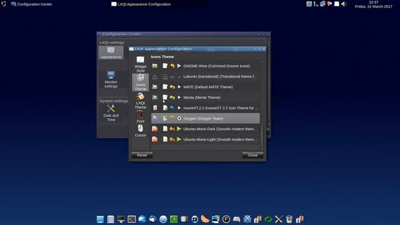This screenshot has width=400, height=225.
Task: Open the wrench and screwdriver dock icon
Action: tap(279, 219)
